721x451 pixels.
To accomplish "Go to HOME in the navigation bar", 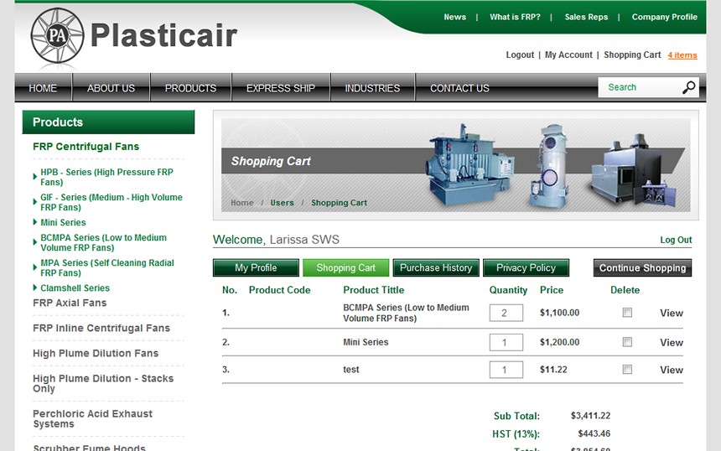I will [43, 88].
